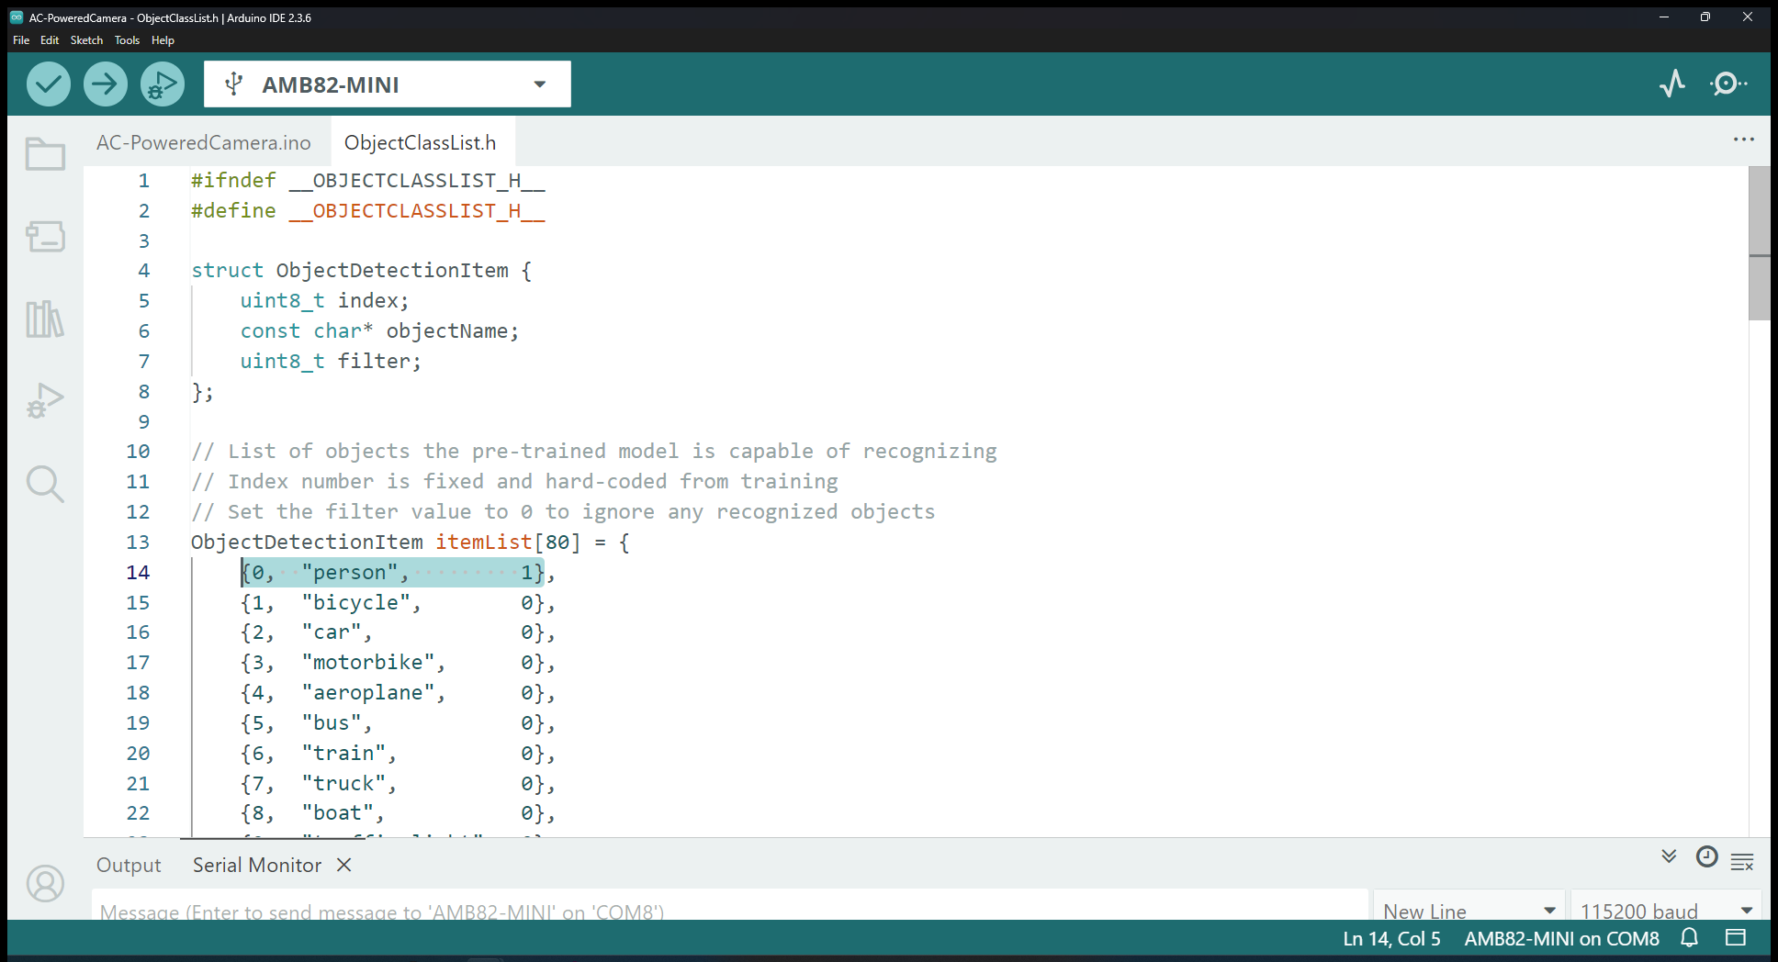
Task: Open the 115200 baud rate dropdown
Action: (x=1665, y=911)
